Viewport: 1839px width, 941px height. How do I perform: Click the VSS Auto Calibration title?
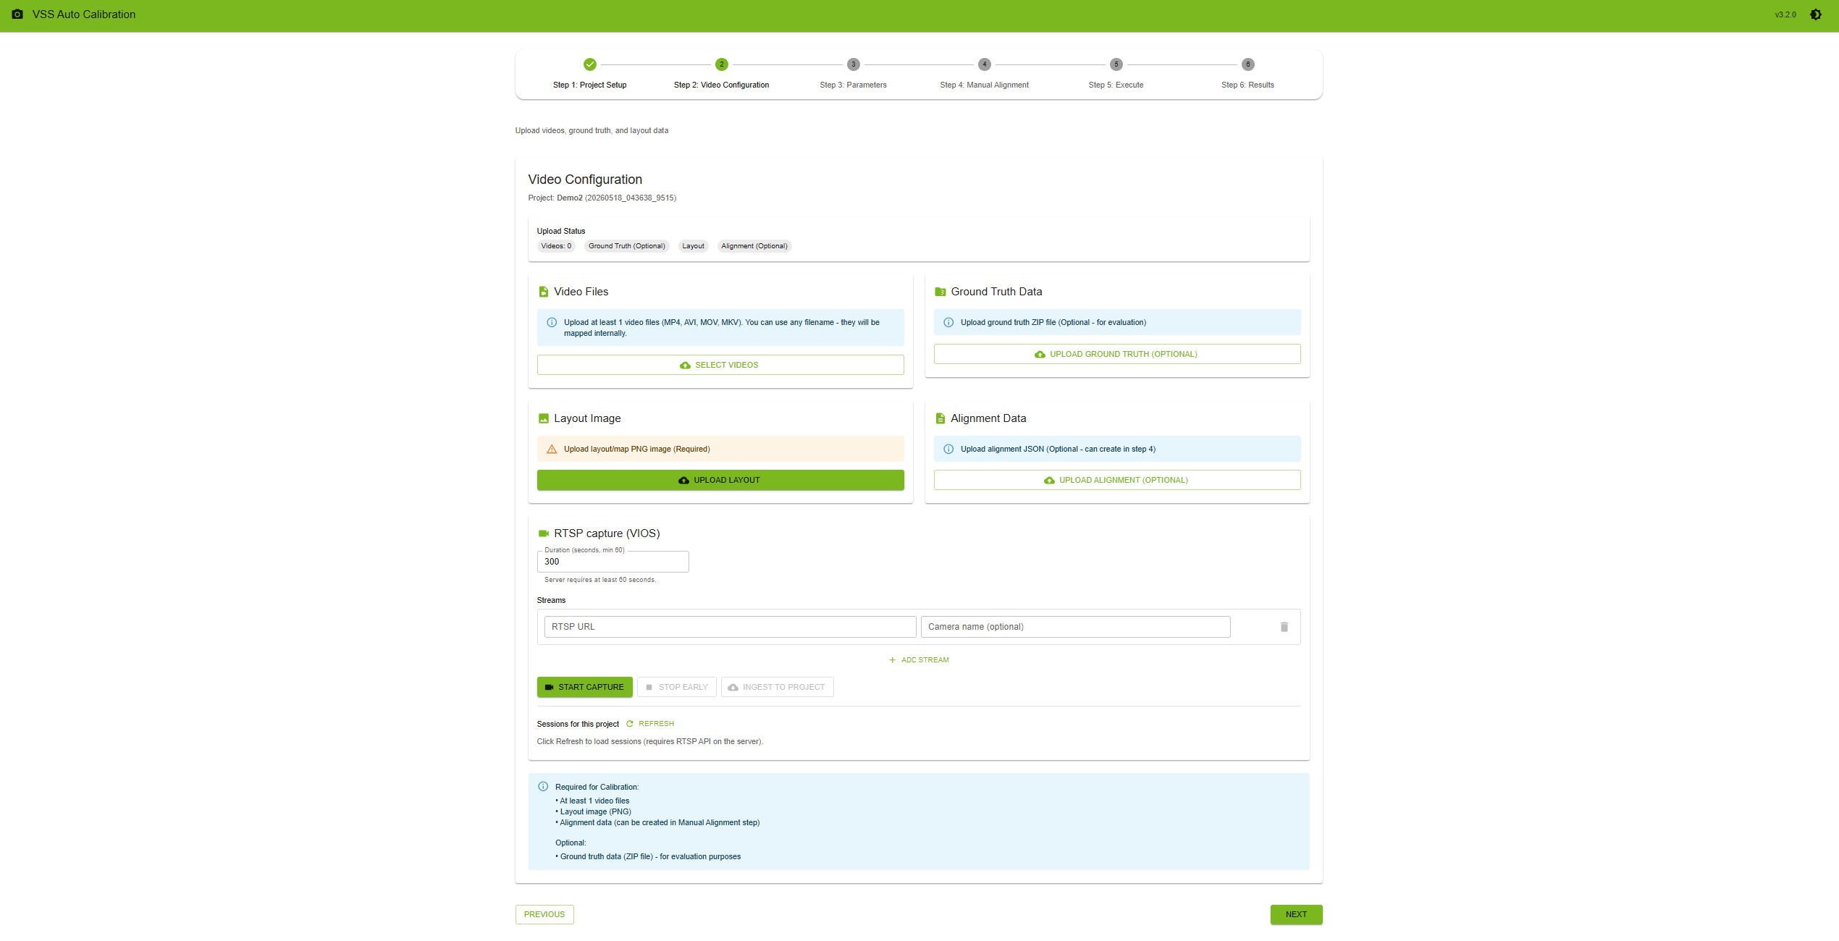point(84,14)
